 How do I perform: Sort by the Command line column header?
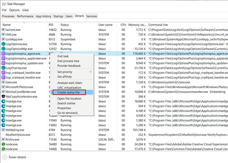click(158, 25)
